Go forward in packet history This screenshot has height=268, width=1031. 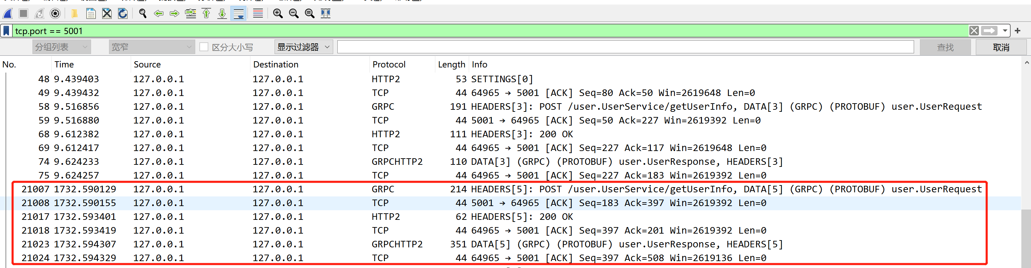click(174, 13)
